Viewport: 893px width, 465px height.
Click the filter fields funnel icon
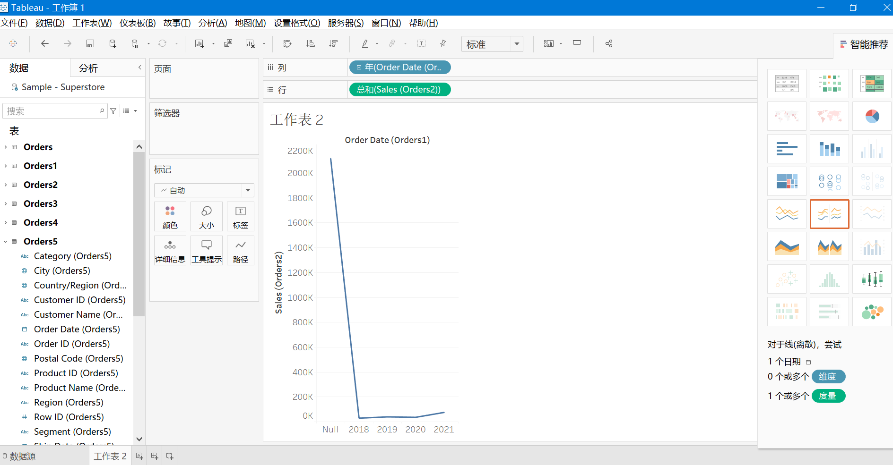(x=113, y=111)
